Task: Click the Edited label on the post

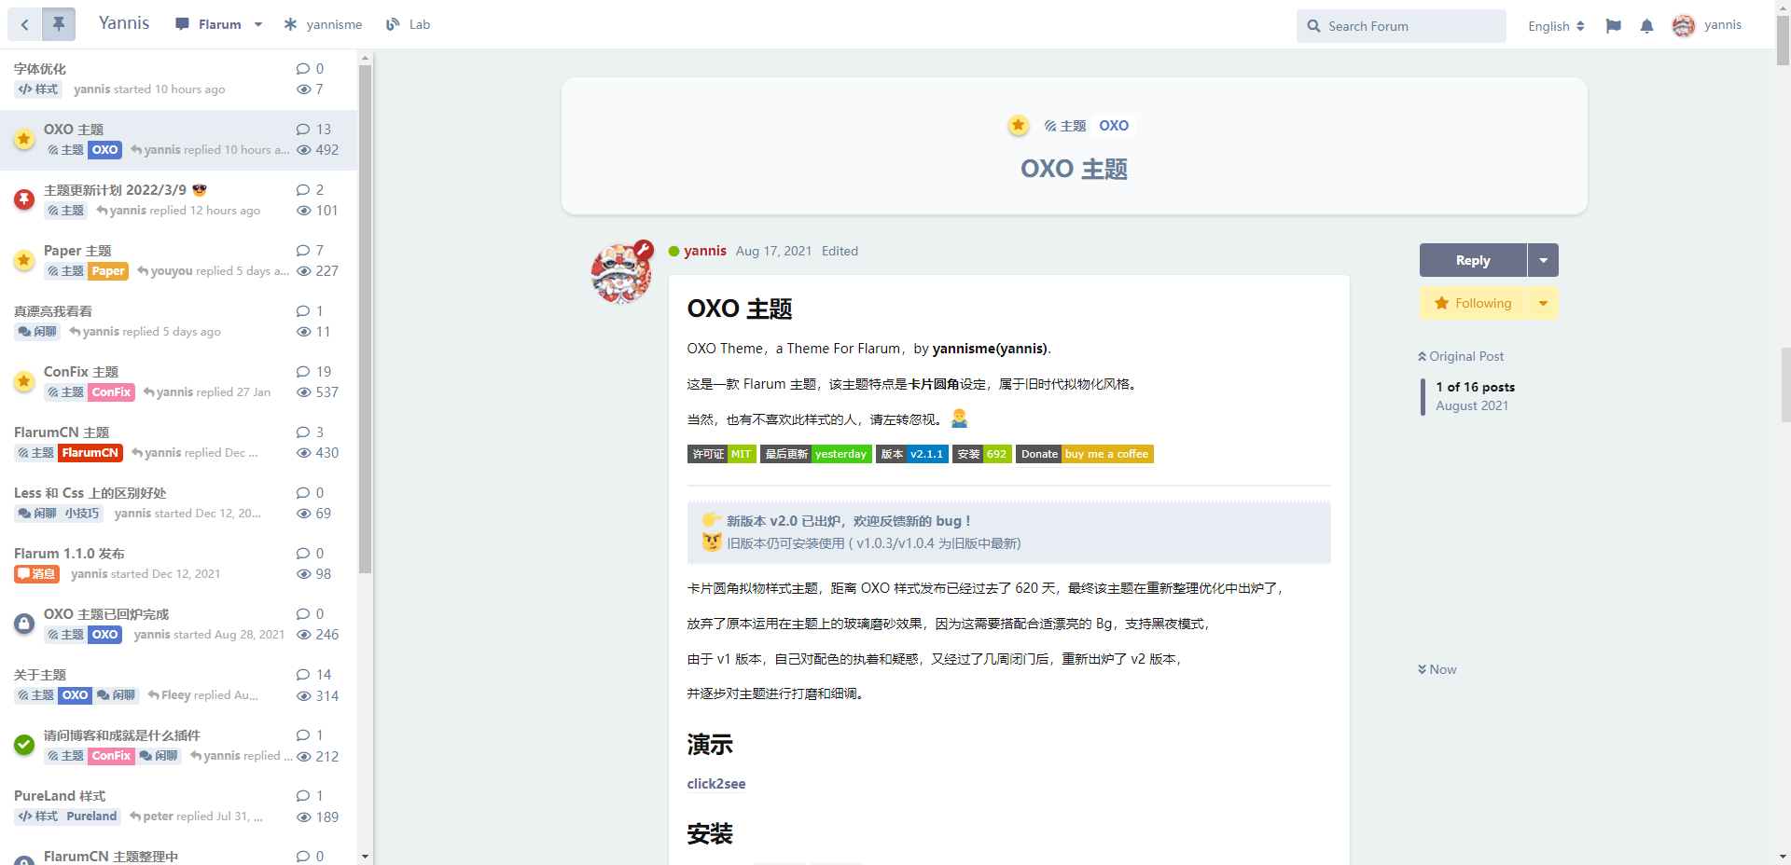Action: (840, 251)
